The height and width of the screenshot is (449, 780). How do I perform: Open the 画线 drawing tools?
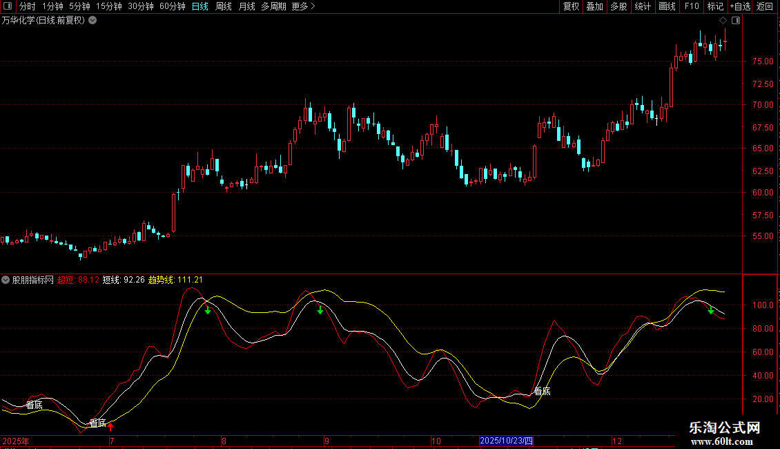point(667,6)
